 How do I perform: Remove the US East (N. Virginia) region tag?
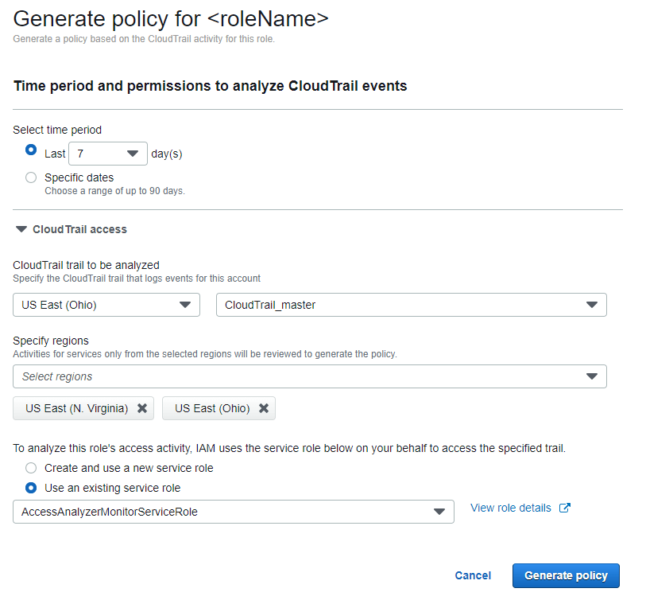pyautogui.click(x=141, y=407)
